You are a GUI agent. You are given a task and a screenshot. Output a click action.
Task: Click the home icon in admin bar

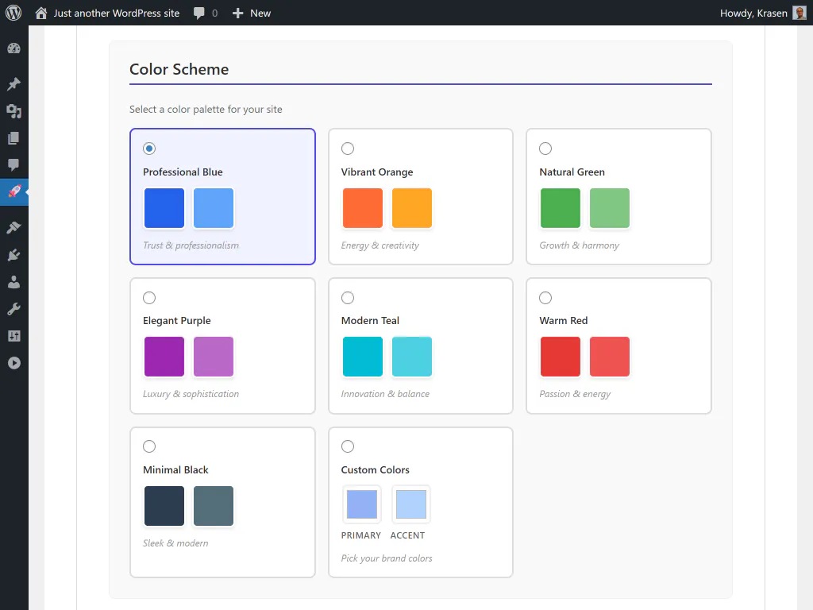[41, 13]
